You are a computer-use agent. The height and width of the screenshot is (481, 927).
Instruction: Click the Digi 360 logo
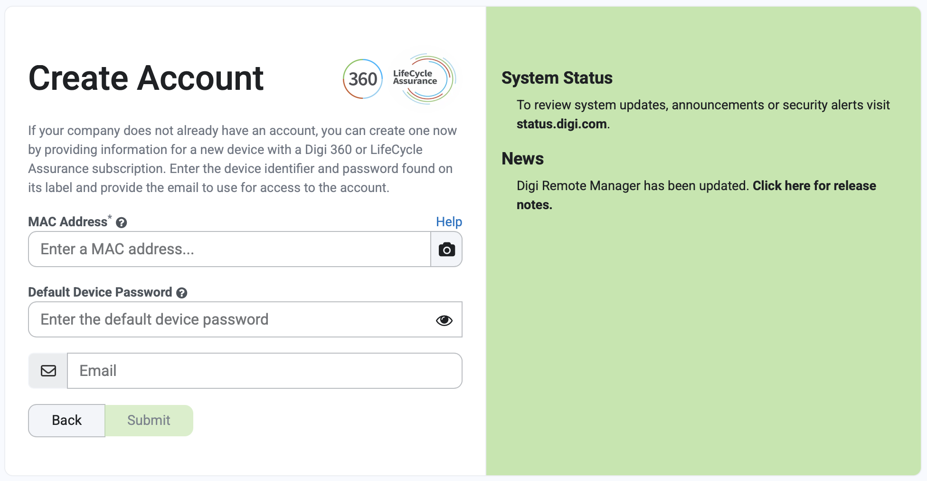(363, 79)
